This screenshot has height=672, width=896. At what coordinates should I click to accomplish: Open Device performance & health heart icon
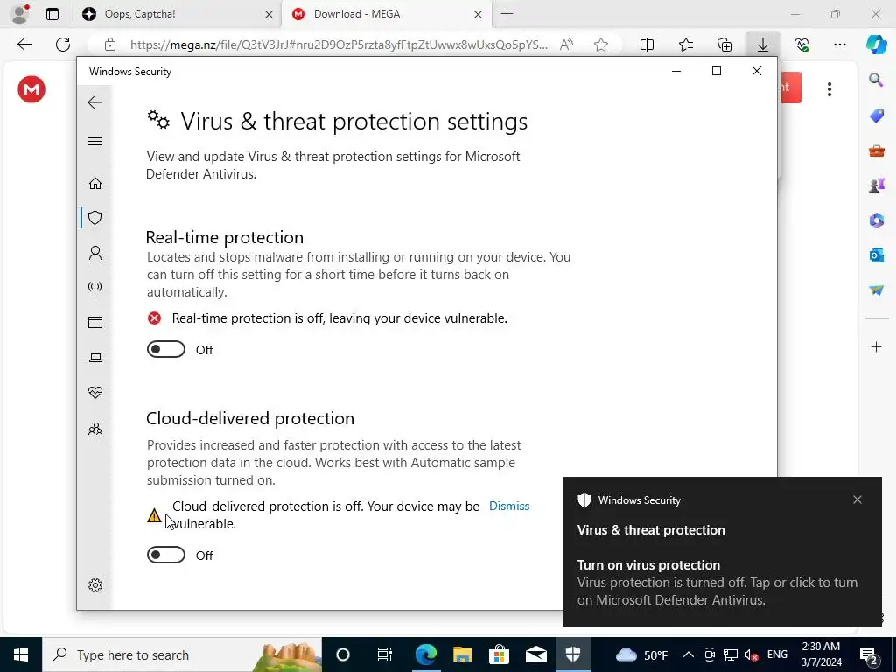(x=94, y=393)
